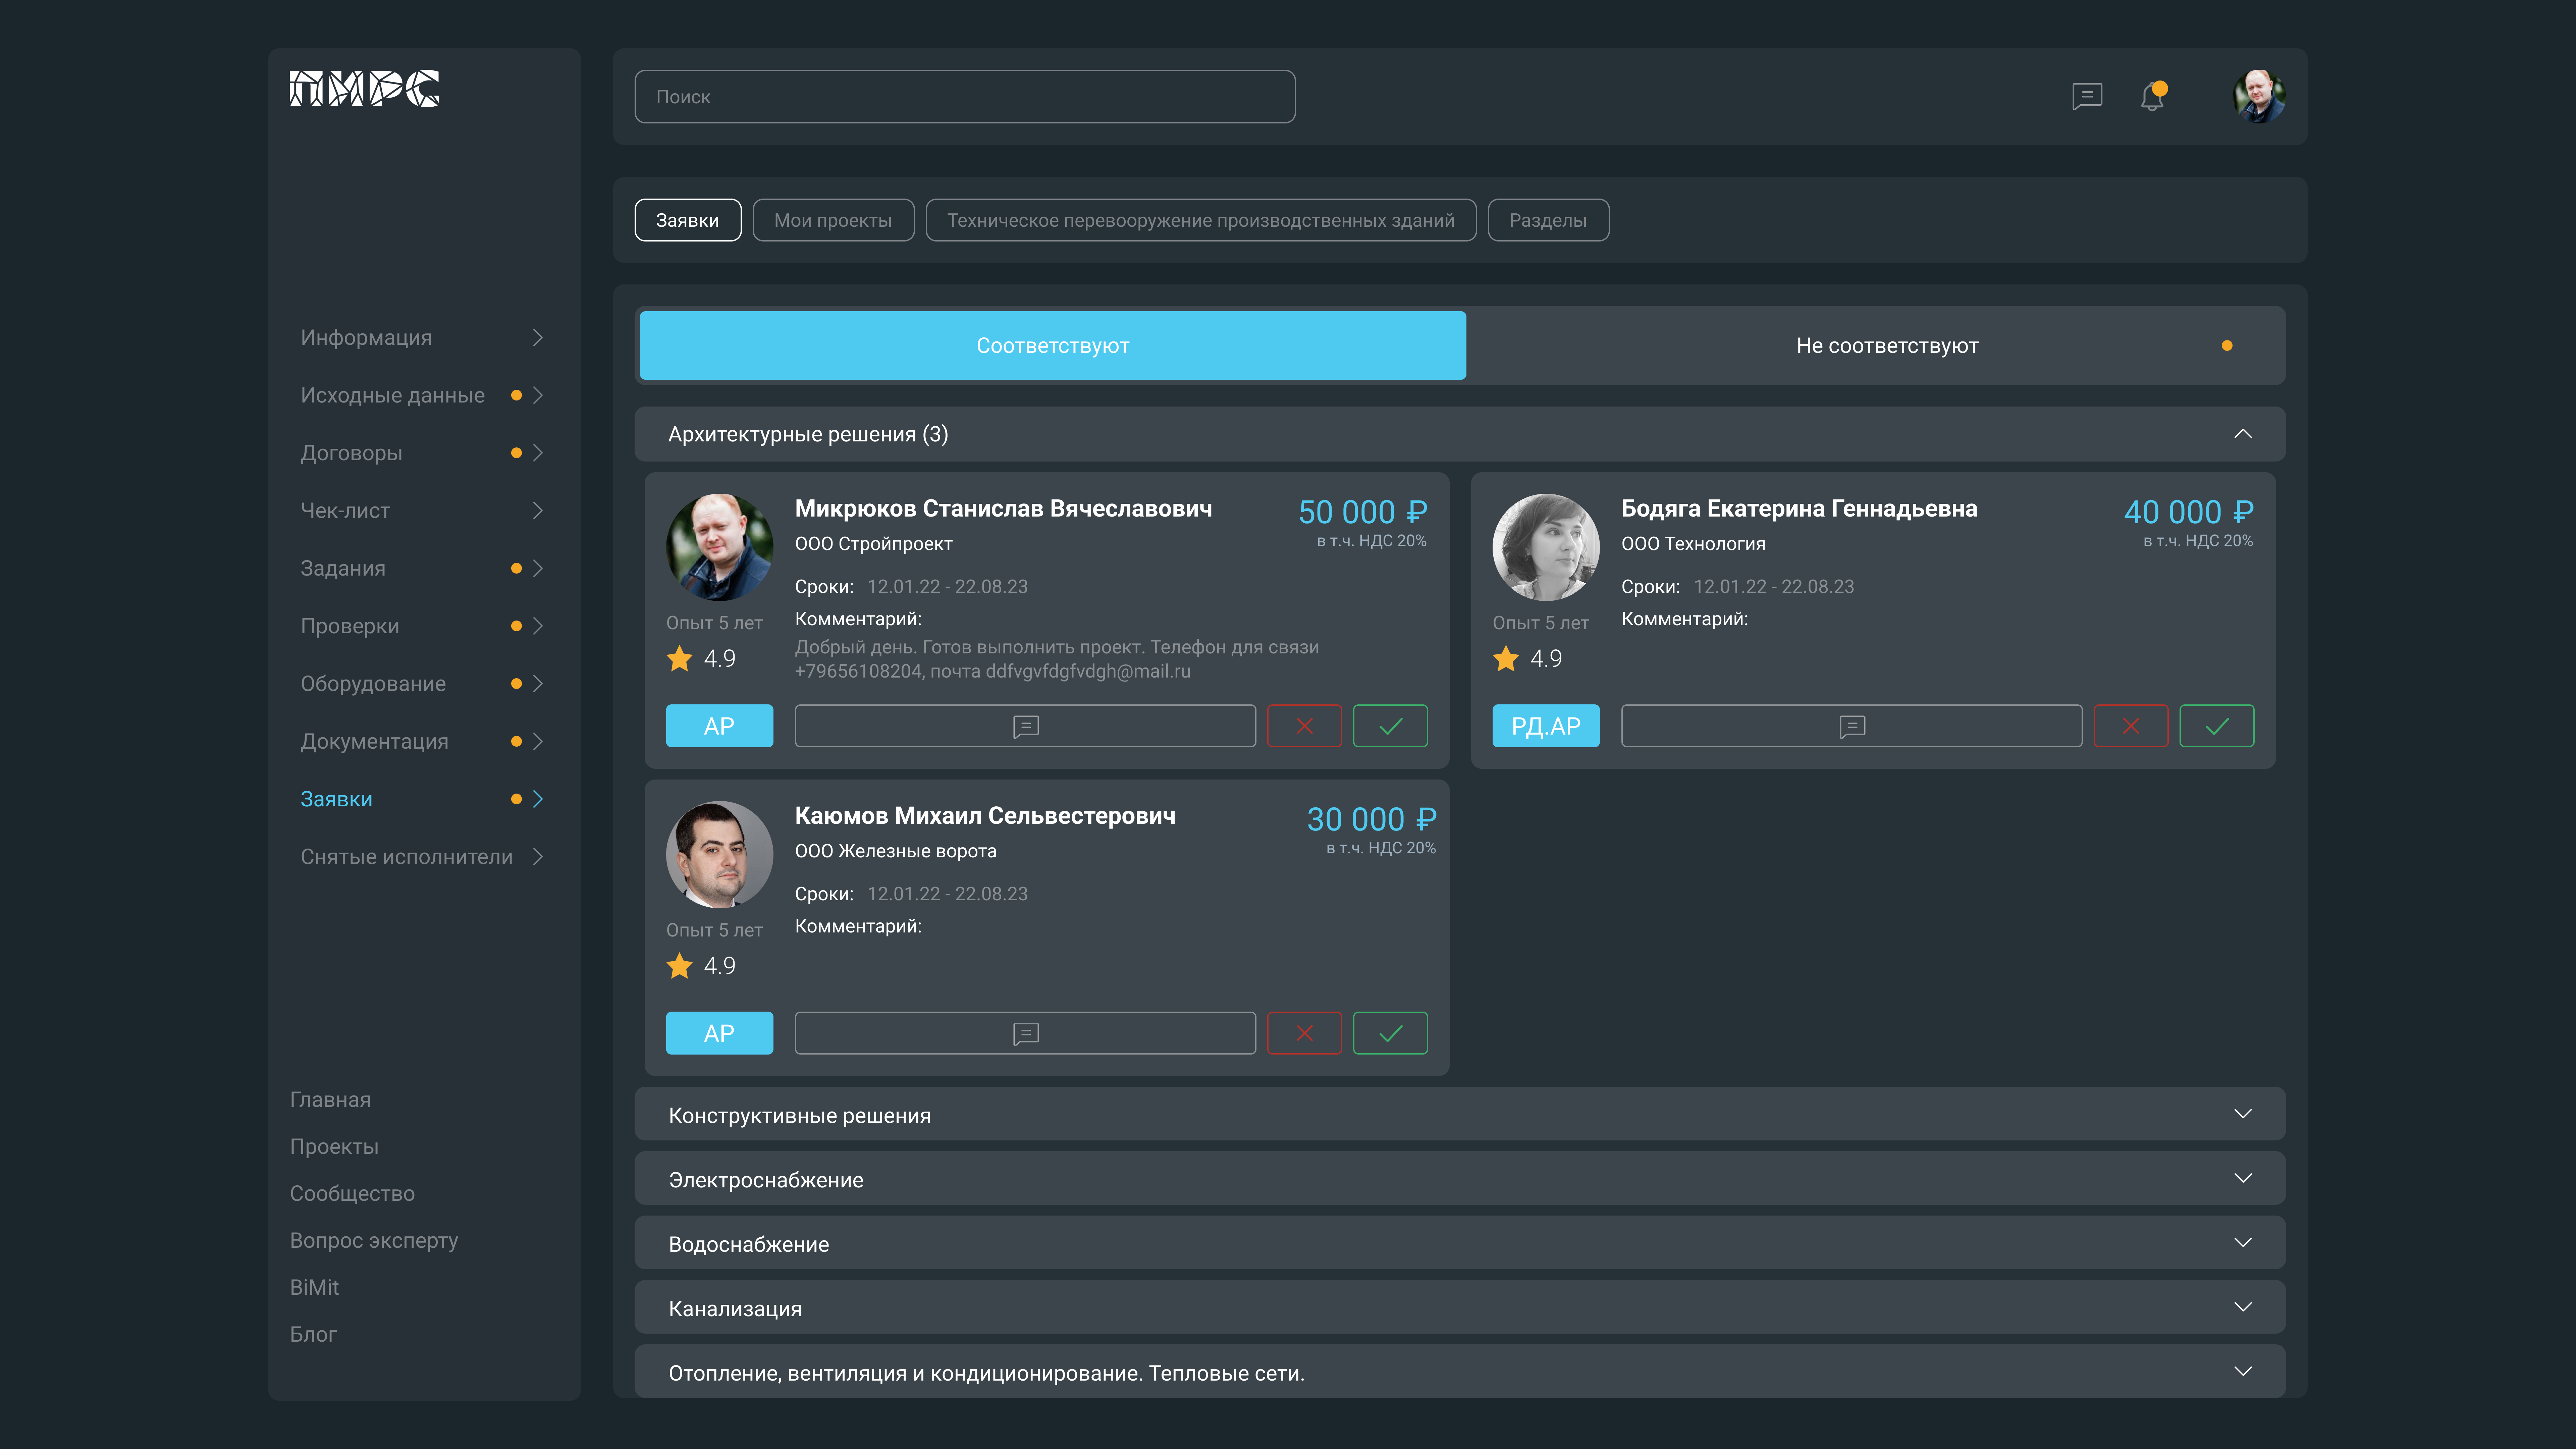Click the notifications bell icon
2576x1449 pixels.
click(x=2152, y=97)
